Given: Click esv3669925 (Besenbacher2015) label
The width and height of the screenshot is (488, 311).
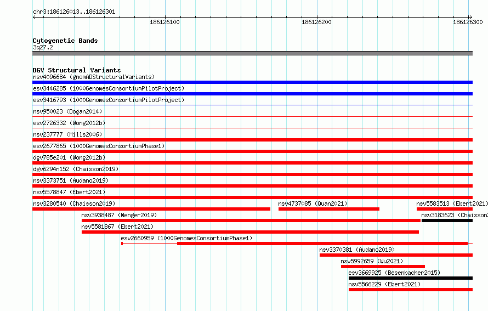Looking at the screenshot, I should [394, 273].
